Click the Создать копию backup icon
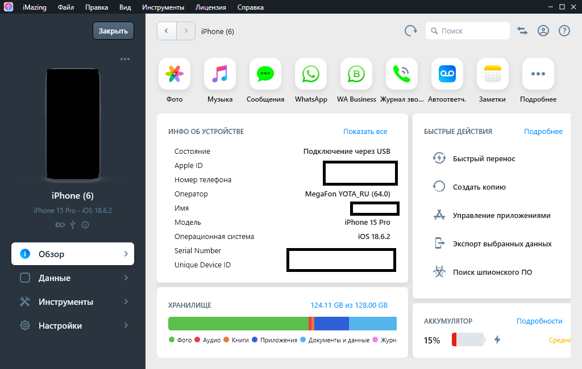This screenshot has width=582, height=369. tap(439, 187)
